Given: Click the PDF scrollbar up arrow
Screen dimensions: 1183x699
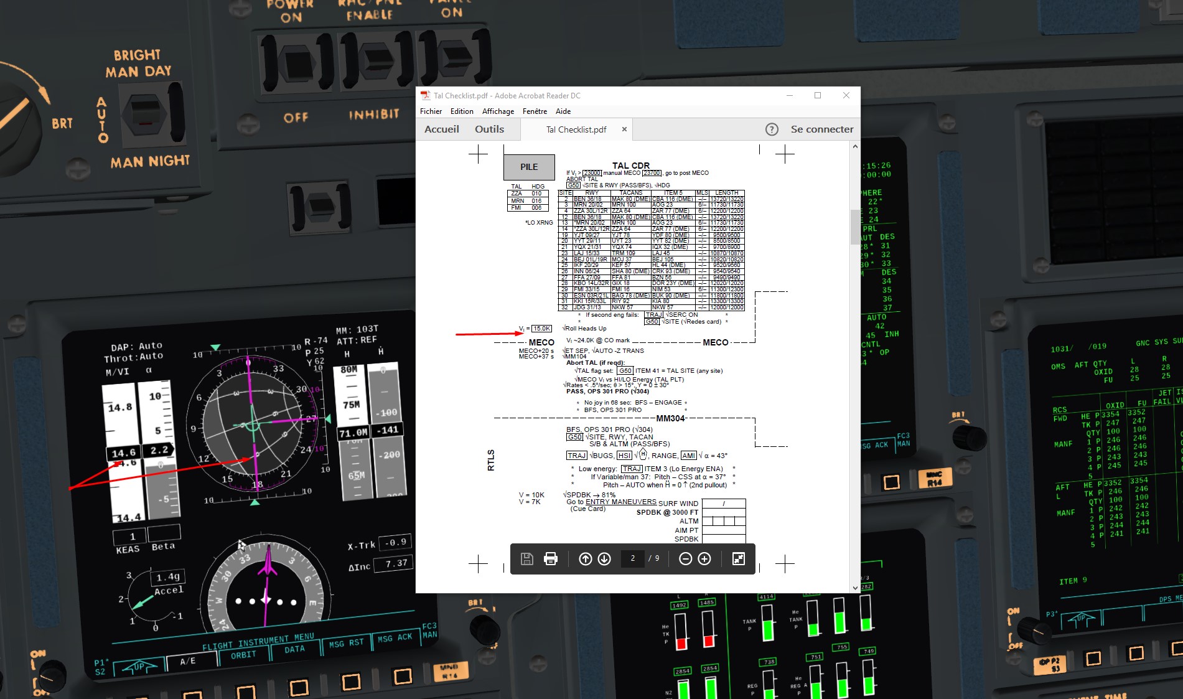Looking at the screenshot, I should click(855, 146).
